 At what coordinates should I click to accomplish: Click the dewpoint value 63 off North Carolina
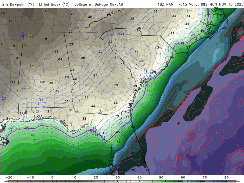click(x=225, y=28)
